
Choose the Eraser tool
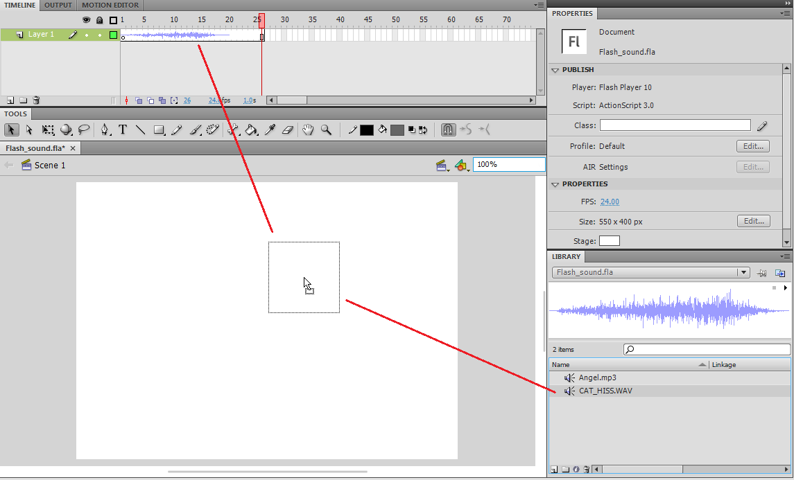tap(288, 130)
